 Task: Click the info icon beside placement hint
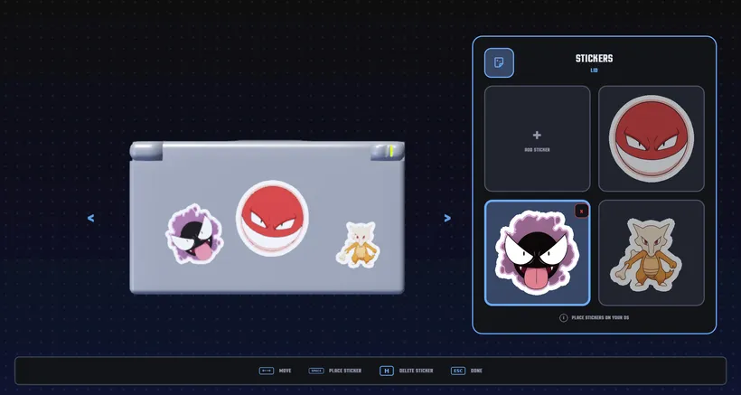tap(563, 318)
